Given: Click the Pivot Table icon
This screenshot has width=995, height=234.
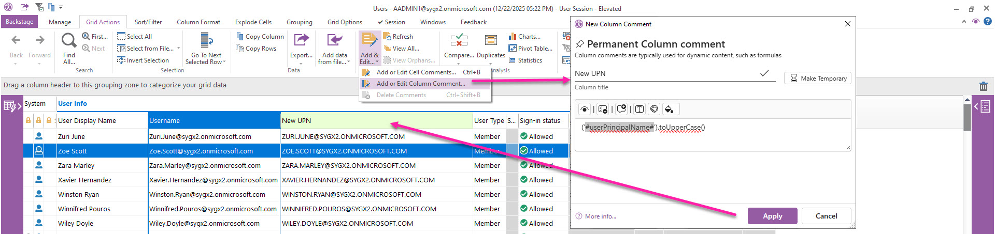Looking at the screenshot, I should [x=513, y=49].
